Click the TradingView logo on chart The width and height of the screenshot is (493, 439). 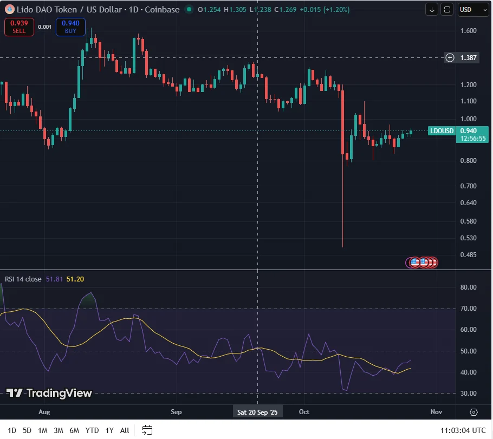point(49,393)
